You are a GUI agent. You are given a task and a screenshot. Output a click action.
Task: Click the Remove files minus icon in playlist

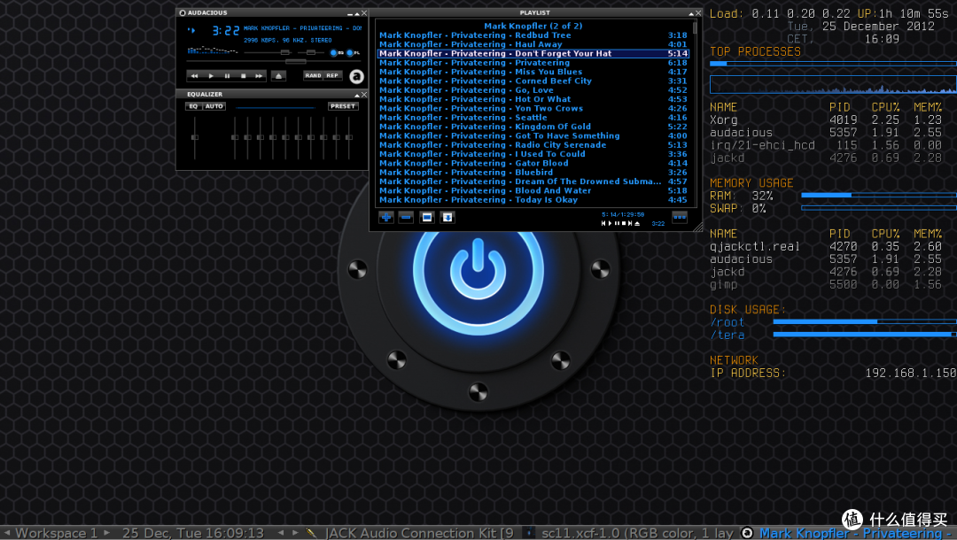406,216
